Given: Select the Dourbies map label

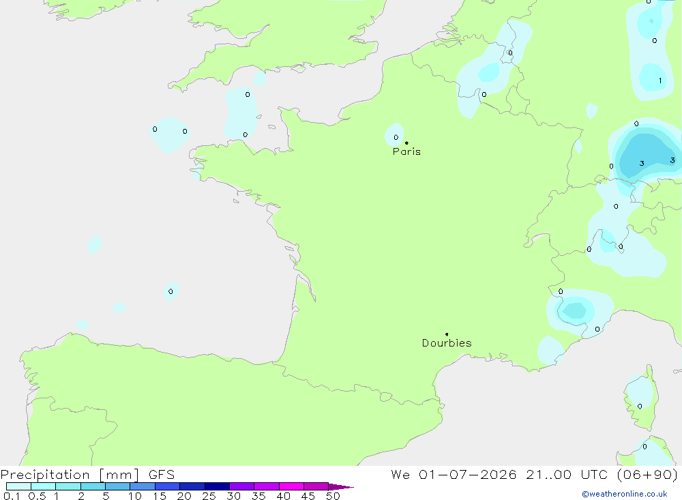Looking at the screenshot, I should 447,343.
